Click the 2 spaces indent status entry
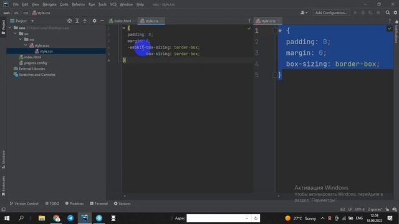The height and width of the screenshot is (224, 399). [x=375, y=210]
